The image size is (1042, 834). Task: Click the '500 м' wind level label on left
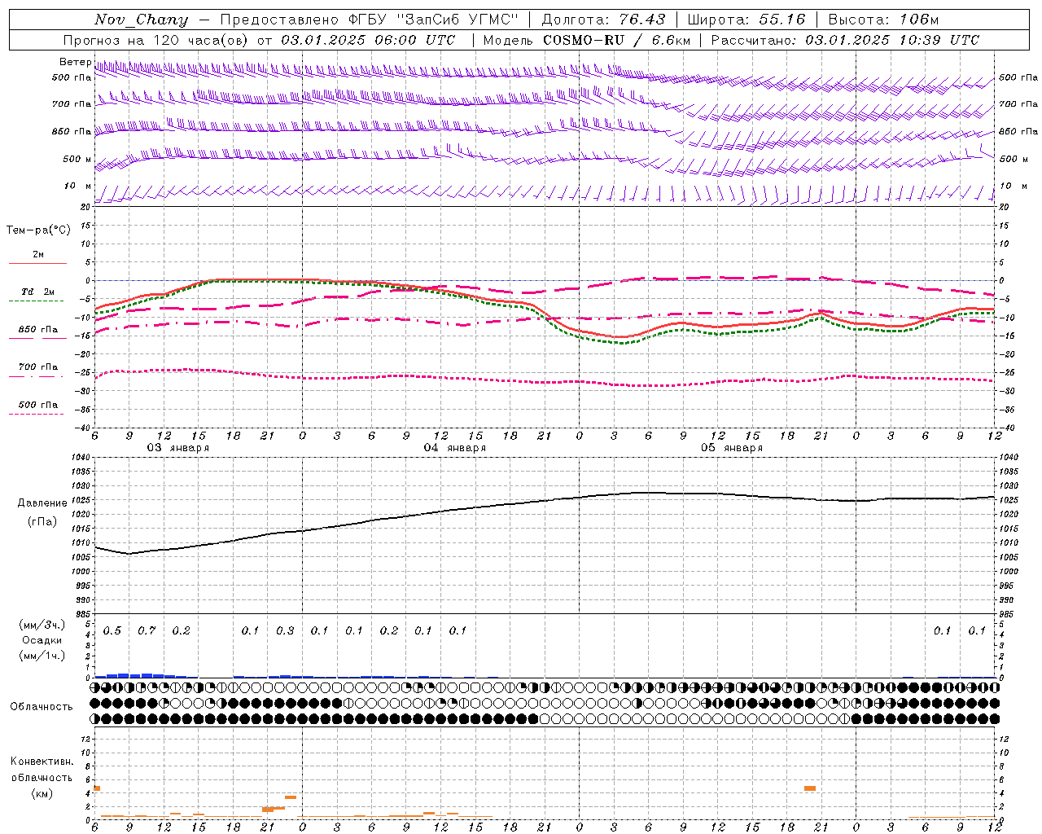pyautogui.click(x=77, y=159)
